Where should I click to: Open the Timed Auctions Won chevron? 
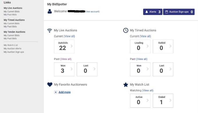[148, 69]
